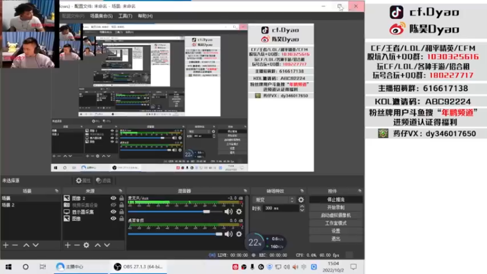
Task: Toggle visibility of 视频采集设备 source
Action: 113,205
